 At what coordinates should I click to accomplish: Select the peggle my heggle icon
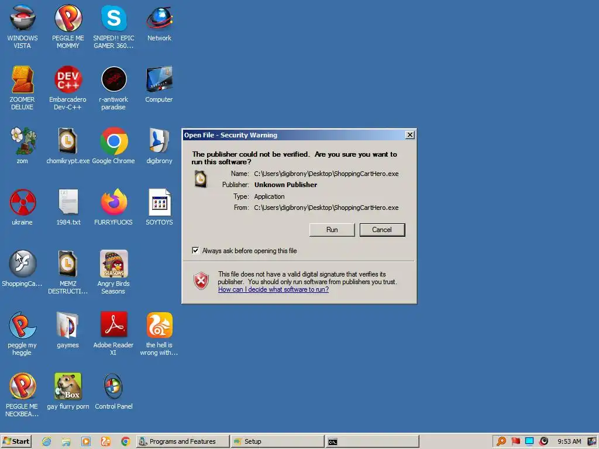pyautogui.click(x=22, y=334)
